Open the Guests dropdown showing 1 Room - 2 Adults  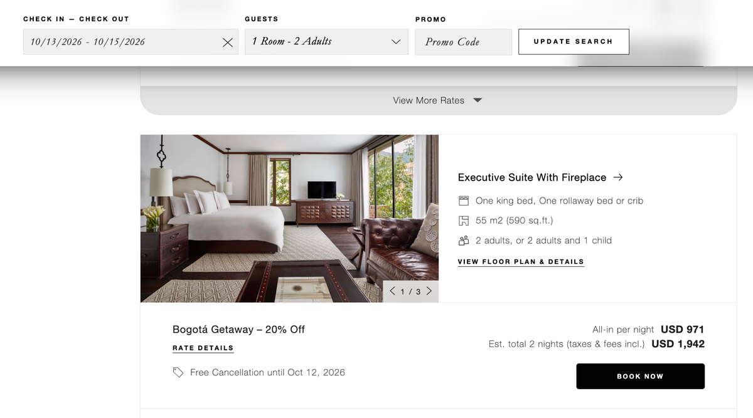point(326,42)
